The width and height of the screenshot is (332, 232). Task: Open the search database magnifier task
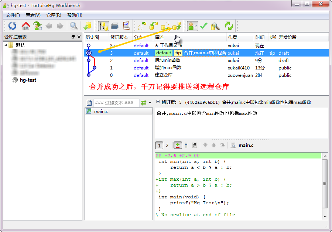point(215,26)
